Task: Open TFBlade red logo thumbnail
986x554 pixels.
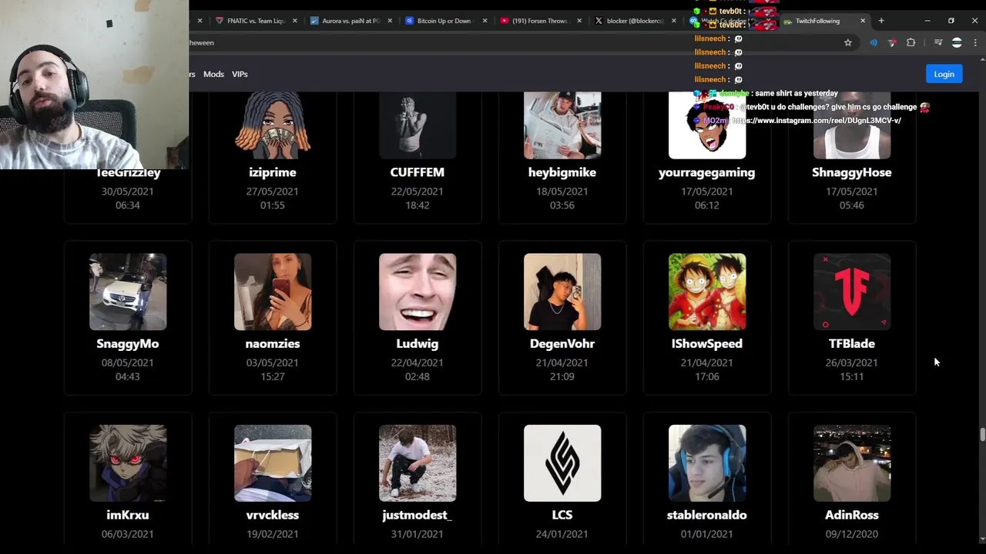Action: (852, 292)
